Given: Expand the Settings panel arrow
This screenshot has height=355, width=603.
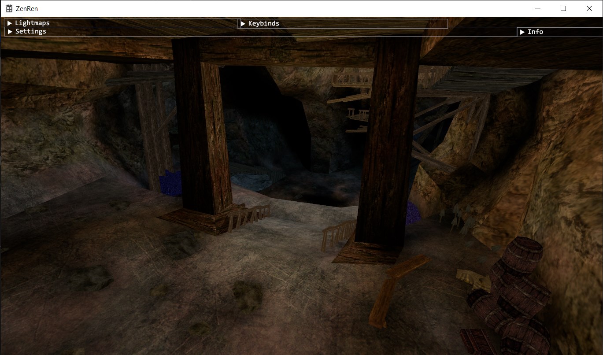Looking at the screenshot, I should 10,32.
